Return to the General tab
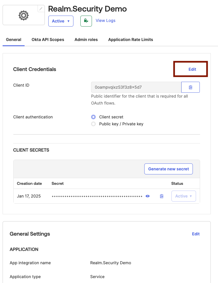Screen dimensions: 218x283 pyautogui.click(x=13, y=40)
